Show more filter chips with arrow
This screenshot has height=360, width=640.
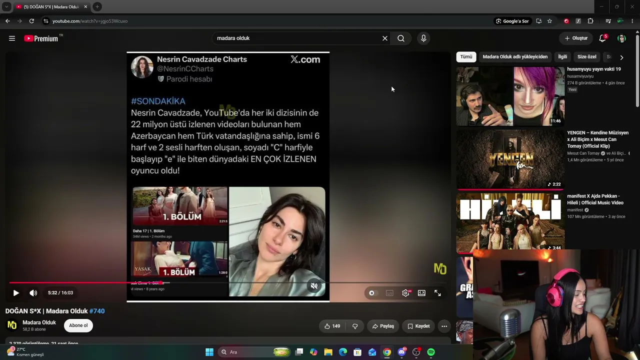[621, 57]
